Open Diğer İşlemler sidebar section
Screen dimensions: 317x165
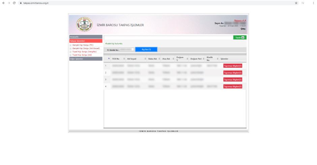(x=86, y=59)
